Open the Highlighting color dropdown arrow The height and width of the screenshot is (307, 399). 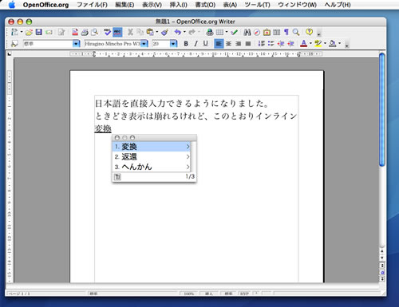[x=325, y=44]
